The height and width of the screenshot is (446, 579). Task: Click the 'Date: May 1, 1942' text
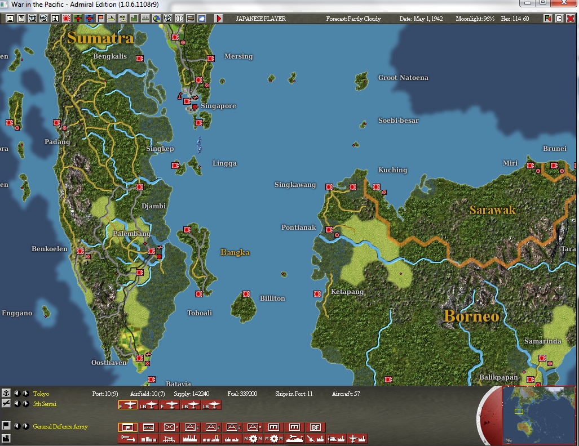click(421, 19)
